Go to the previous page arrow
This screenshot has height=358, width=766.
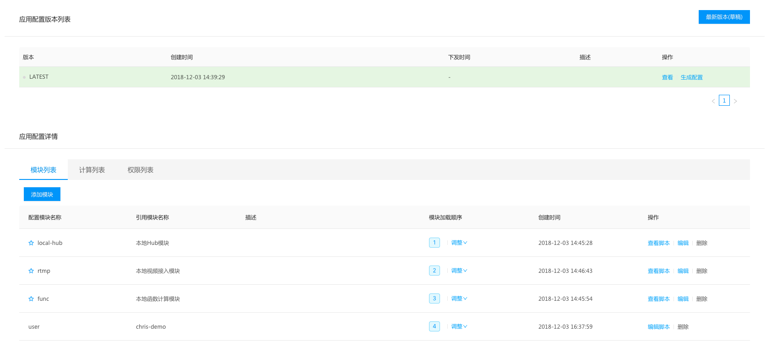coord(713,101)
